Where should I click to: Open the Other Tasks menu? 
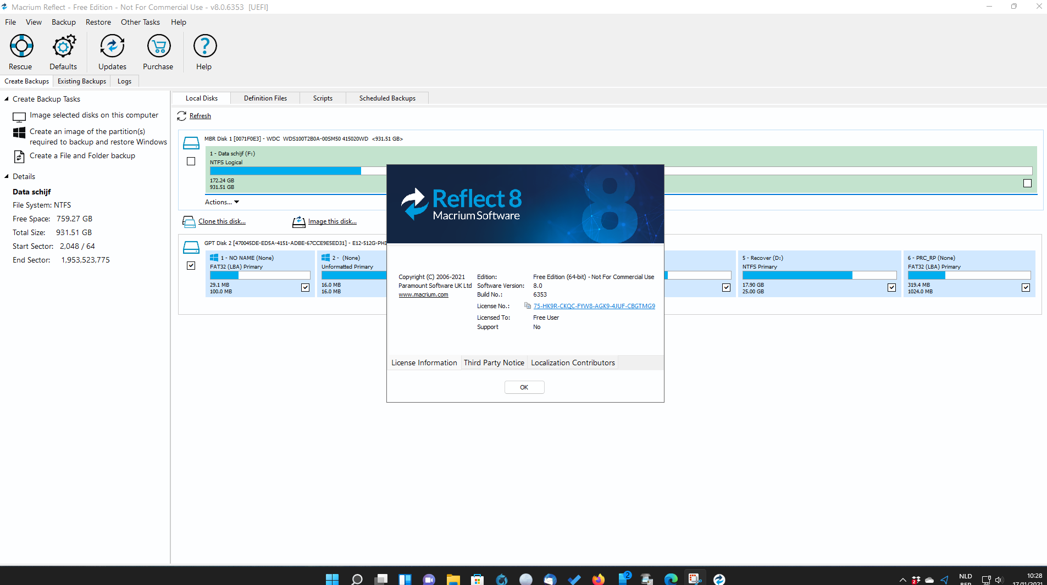140,22
